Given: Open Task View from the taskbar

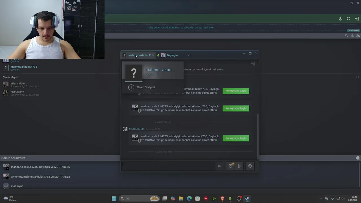Looking at the screenshot, I should coord(165,198).
